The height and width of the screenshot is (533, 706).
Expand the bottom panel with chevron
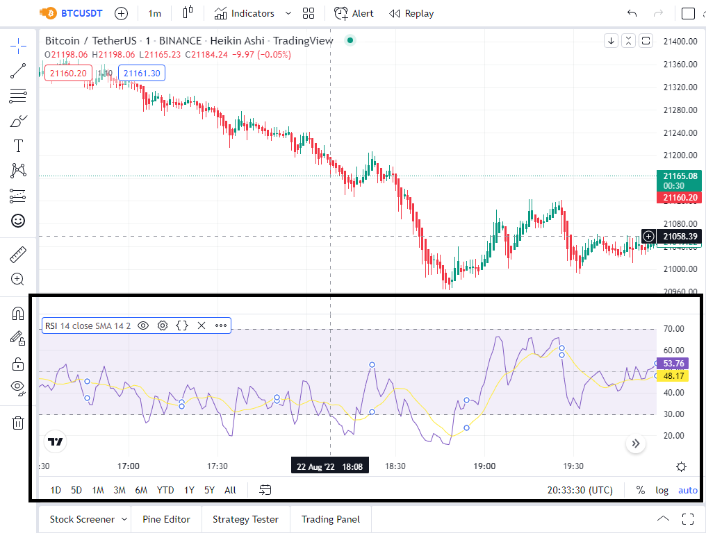(663, 518)
